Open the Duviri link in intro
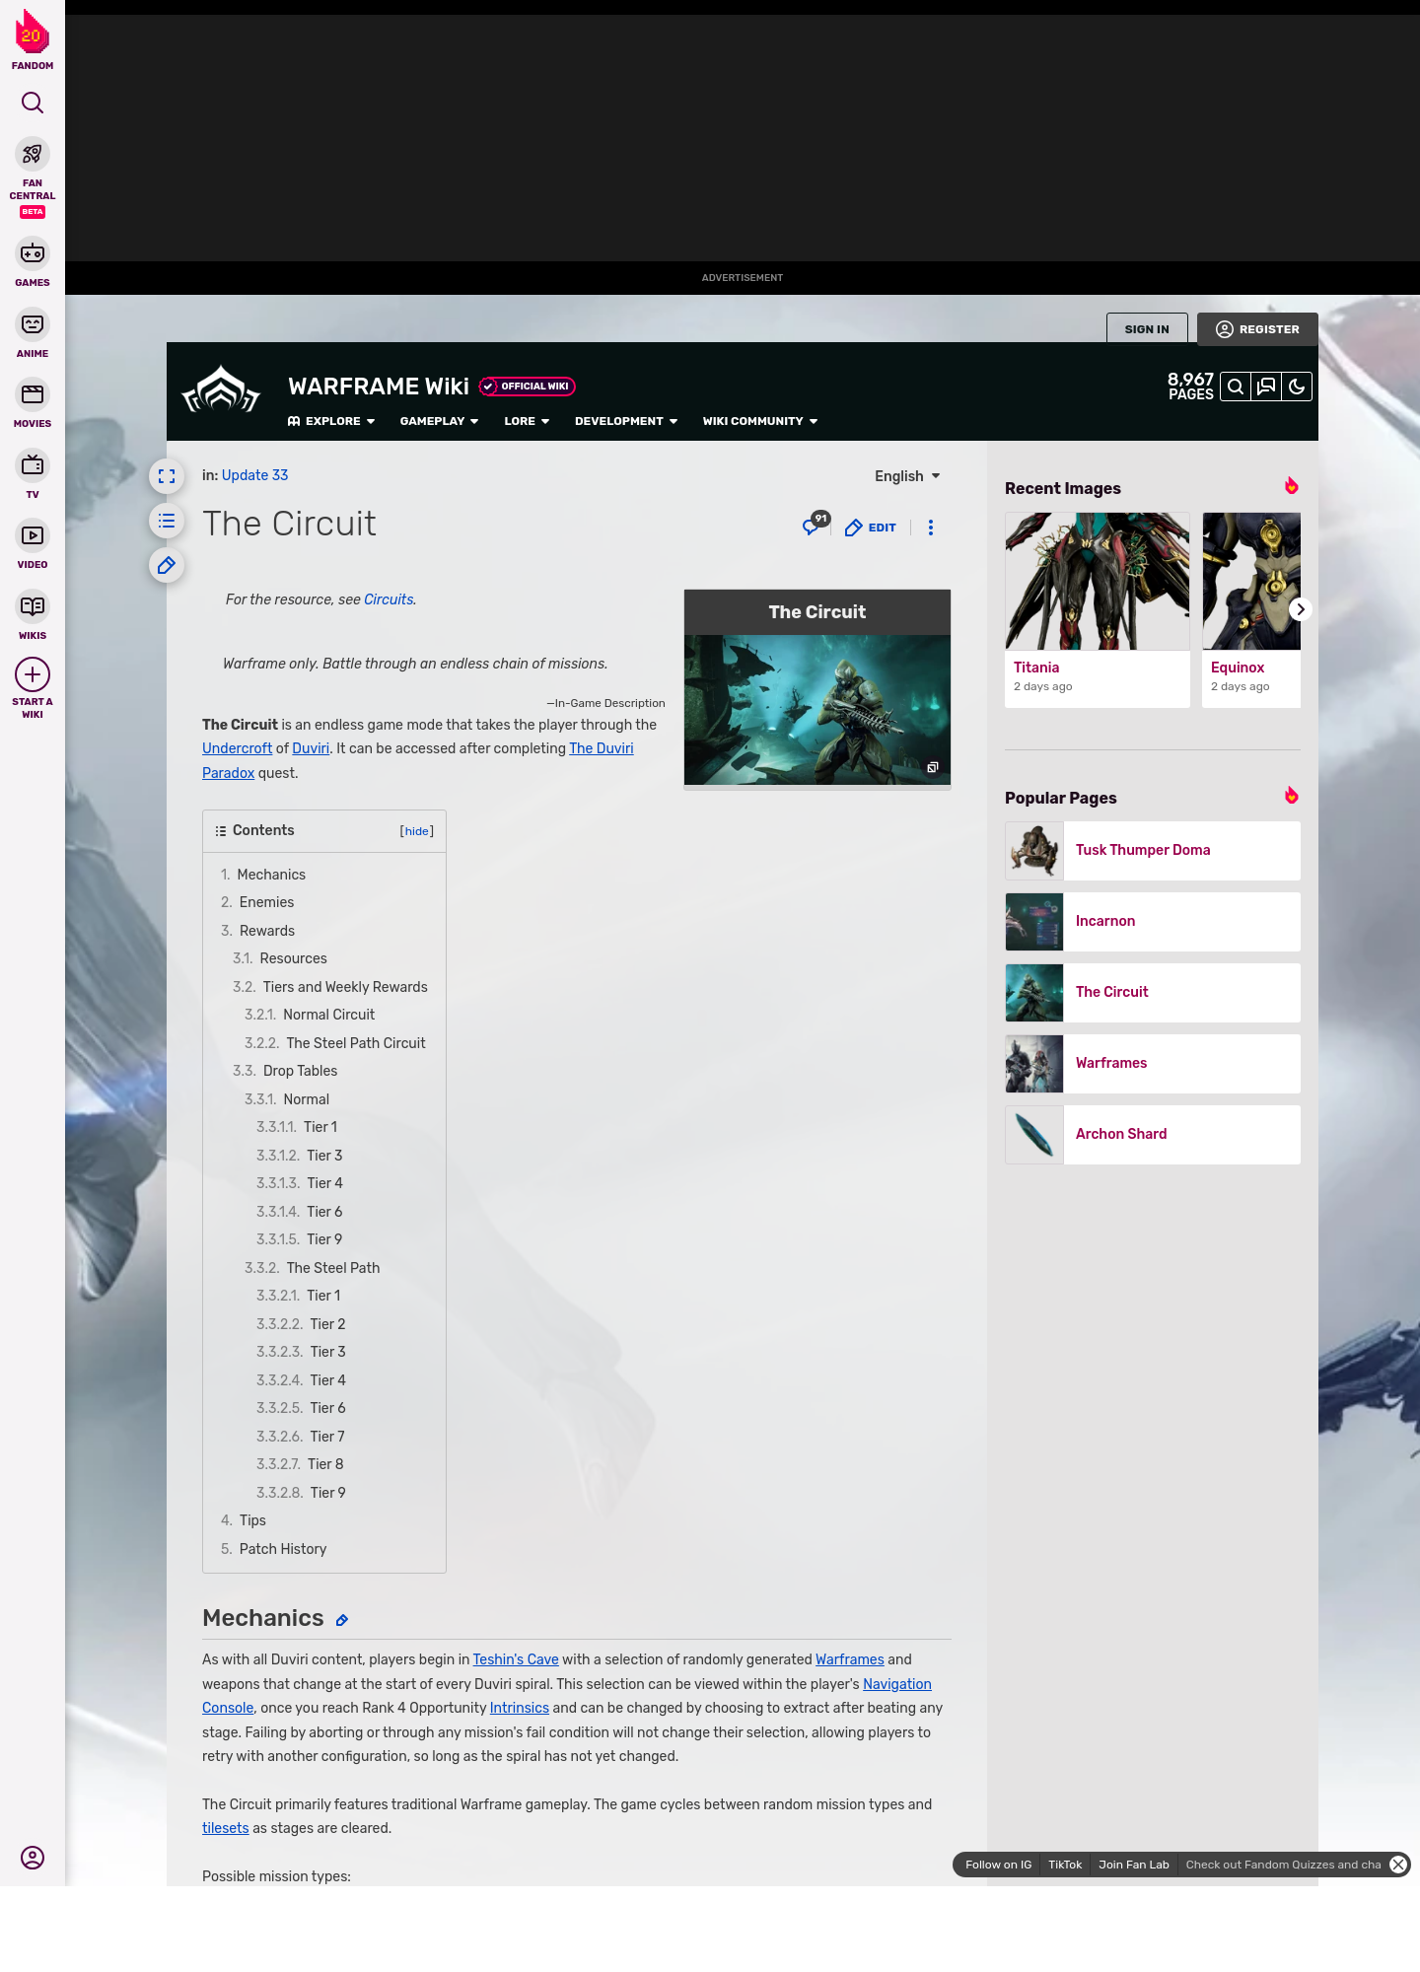Viewport: 1420px width, 1972px height. click(311, 748)
